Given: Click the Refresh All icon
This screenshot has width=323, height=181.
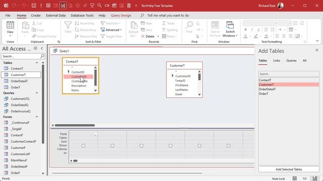Looking at the screenshot, I should tap(133, 29).
